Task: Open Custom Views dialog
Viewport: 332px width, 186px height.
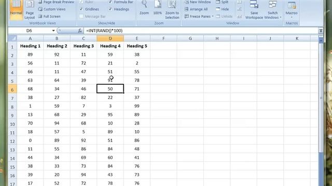Action: [52, 9]
